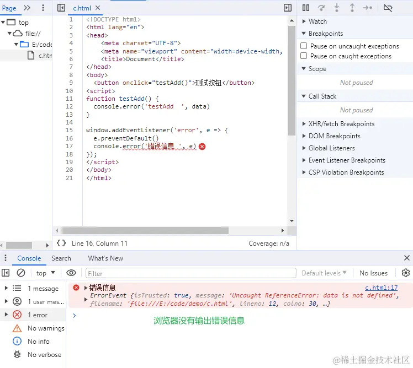
Task: Close the c.html editor tab
Action: tap(98, 8)
